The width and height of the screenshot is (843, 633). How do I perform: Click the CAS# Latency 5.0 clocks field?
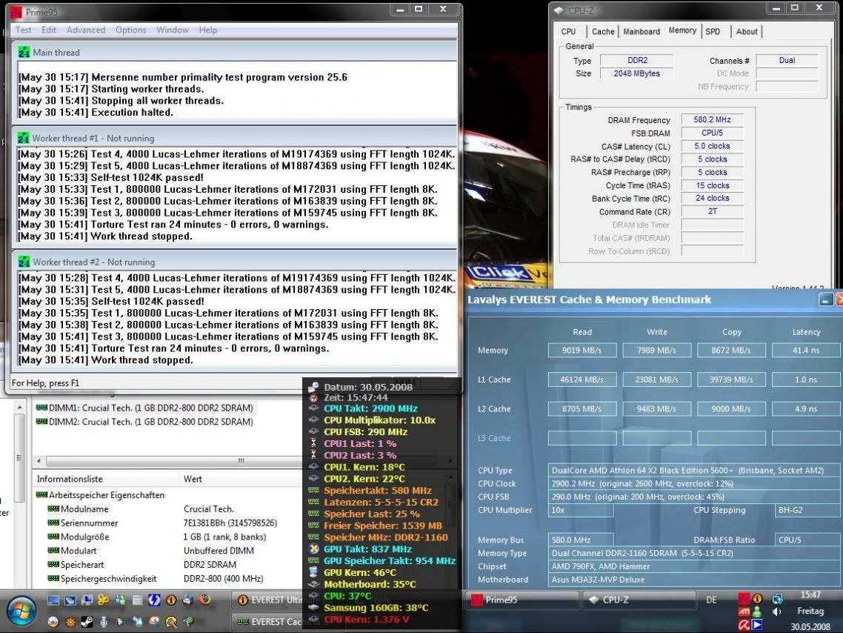pos(712,146)
